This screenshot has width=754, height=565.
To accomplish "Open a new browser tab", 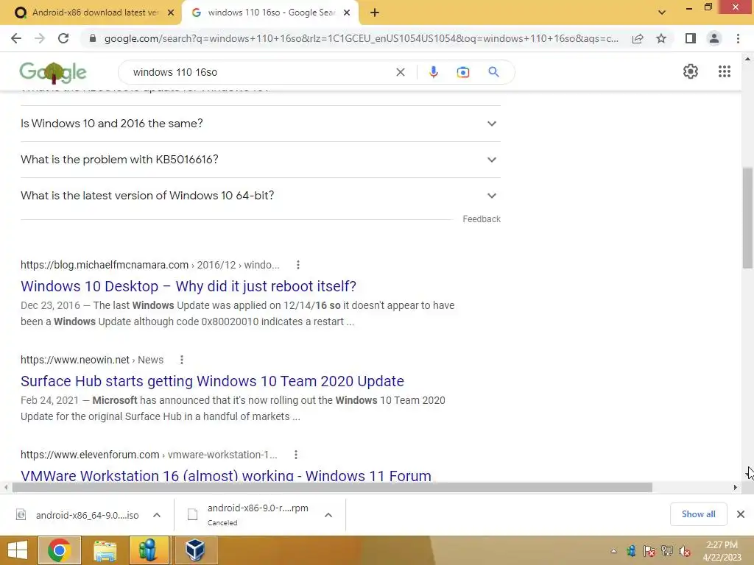I will pos(375,13).
